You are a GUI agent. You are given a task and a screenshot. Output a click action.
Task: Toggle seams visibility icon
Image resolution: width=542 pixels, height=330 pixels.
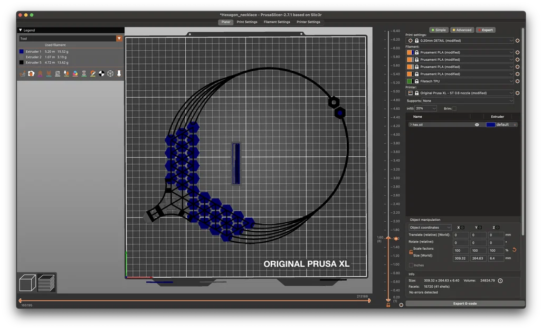[x=58, y=74]
